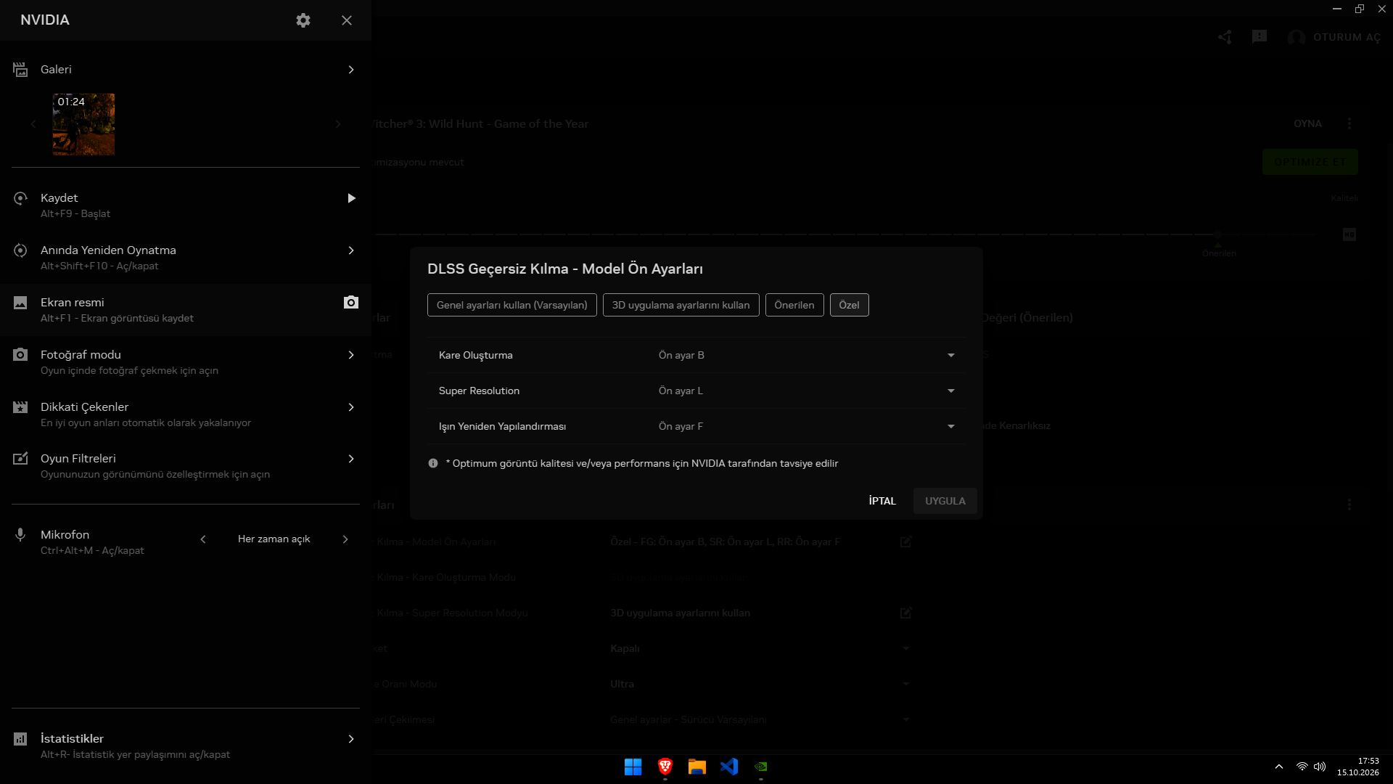Open the 01:24 gallery video thumbnail
1393x784 pixels.
83,124
